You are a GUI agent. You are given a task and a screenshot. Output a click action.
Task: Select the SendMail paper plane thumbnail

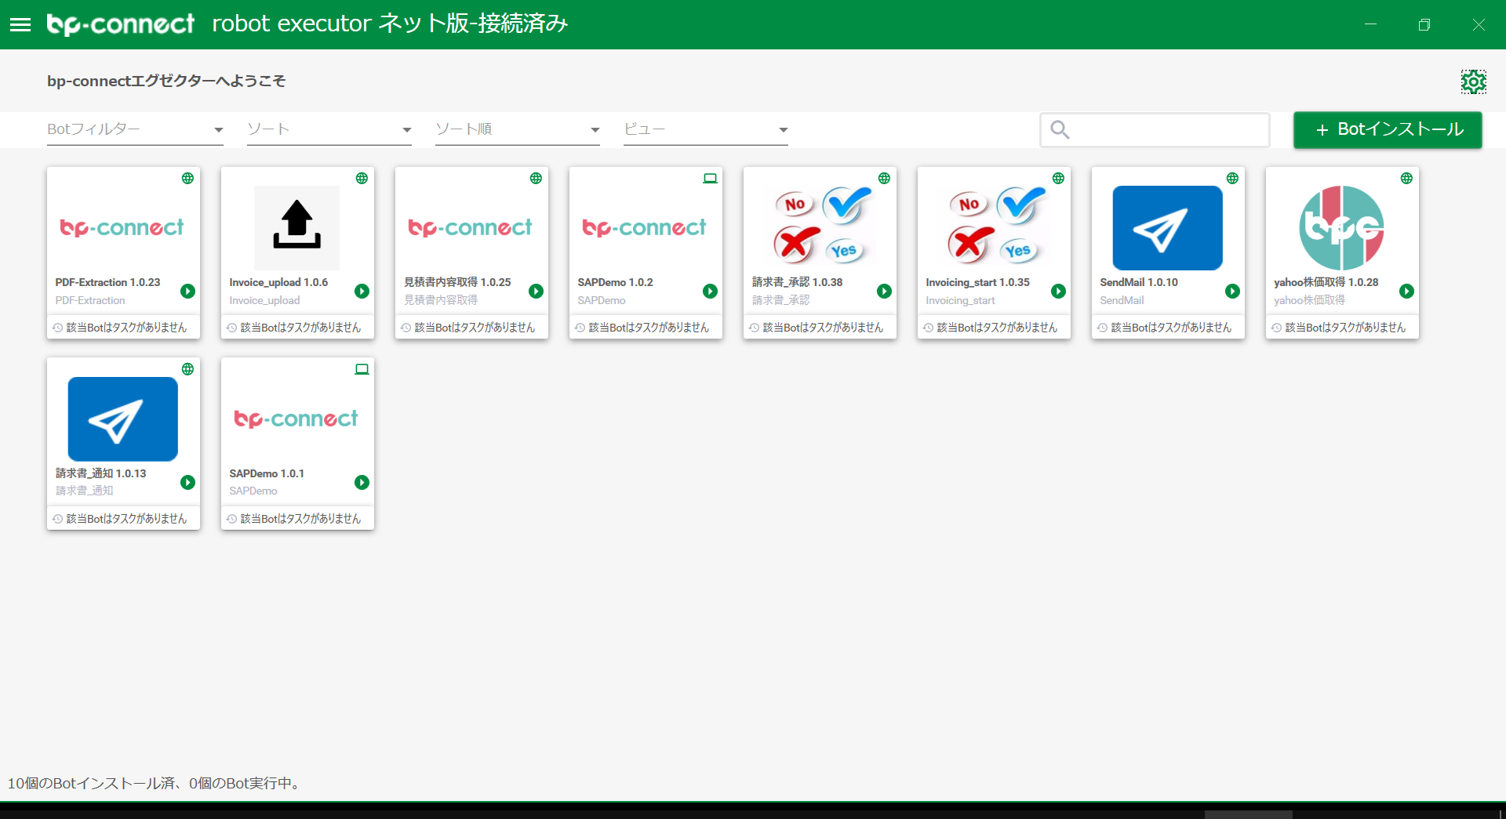(1167, 227)
